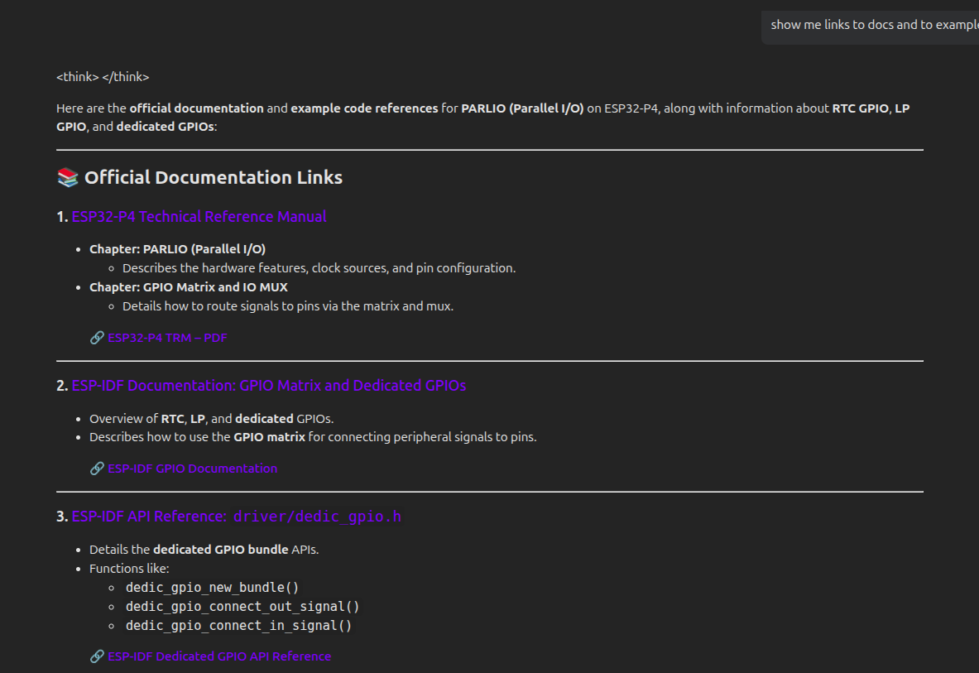This screenshot has width=979, height=673.
Task: Click 'Details the dedicated GPIO bundle APIs.' line
Action: [x=204, y=550]
